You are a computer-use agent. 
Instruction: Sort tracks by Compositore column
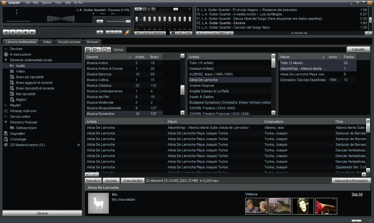point(298,122)
